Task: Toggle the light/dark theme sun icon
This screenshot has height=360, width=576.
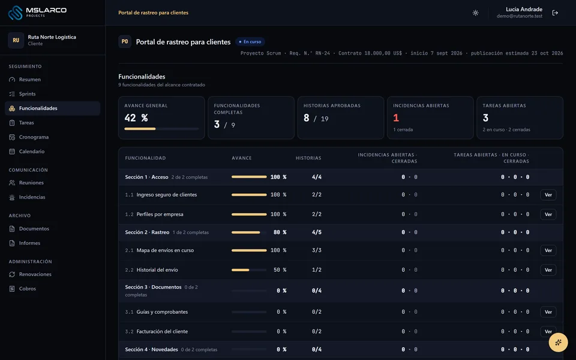Action: click(475, 13)
